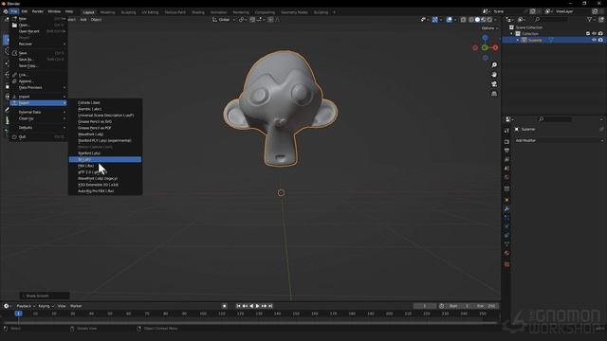Toggle Collection render camera icon

600,34
